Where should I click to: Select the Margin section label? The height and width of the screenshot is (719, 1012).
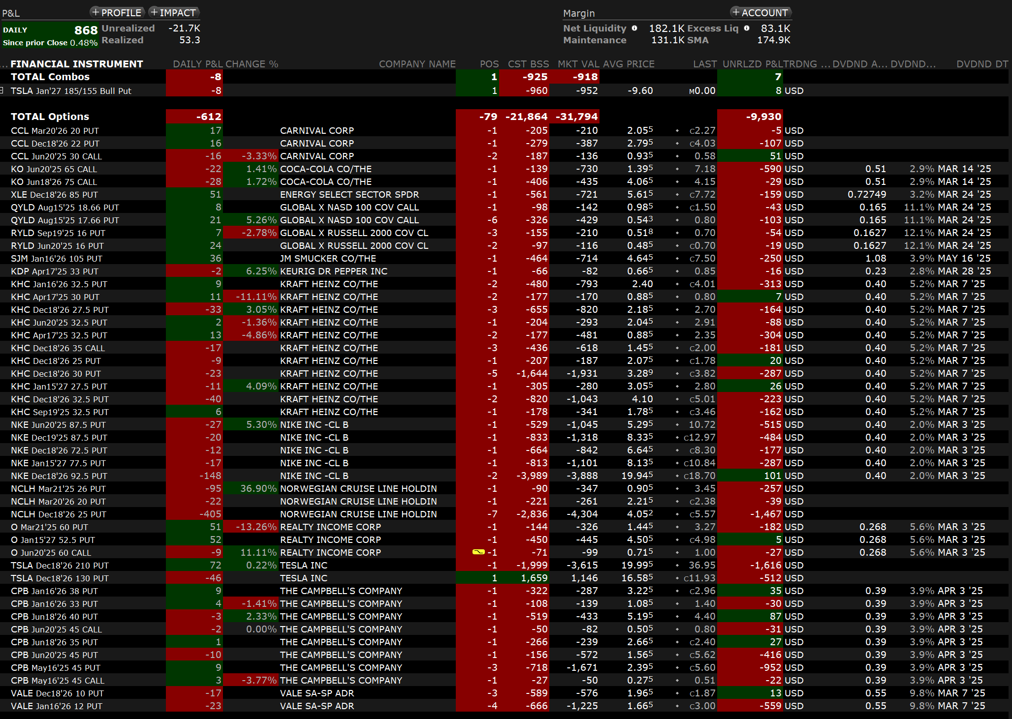coord(579,13)
